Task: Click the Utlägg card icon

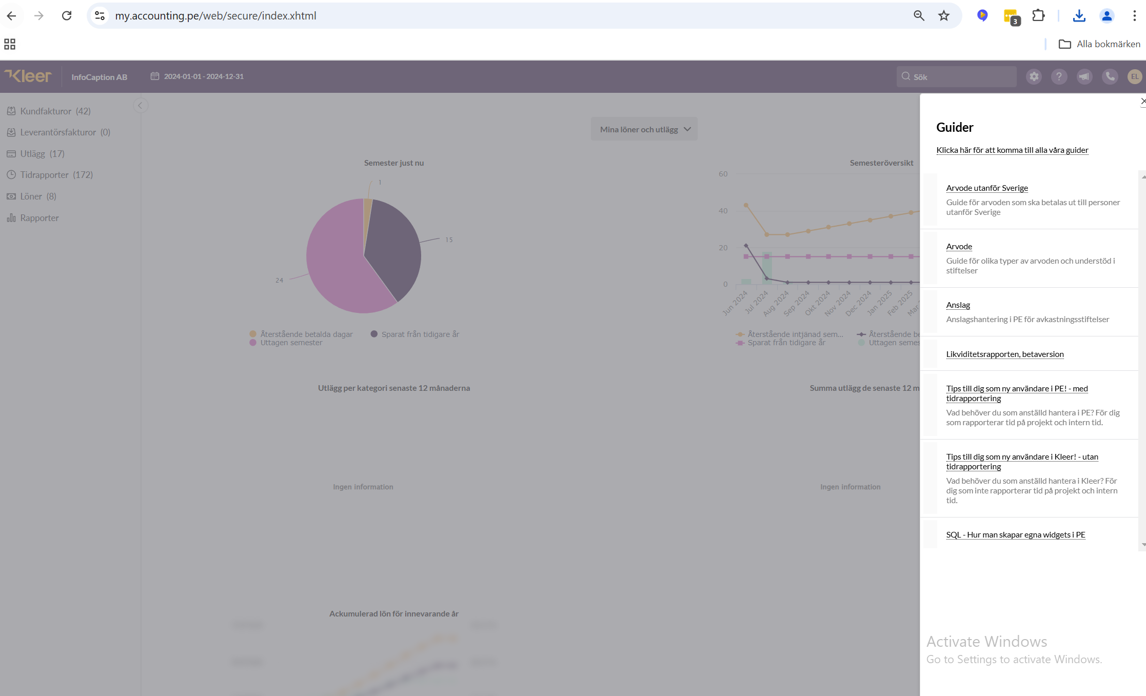Action: point(11,153)
